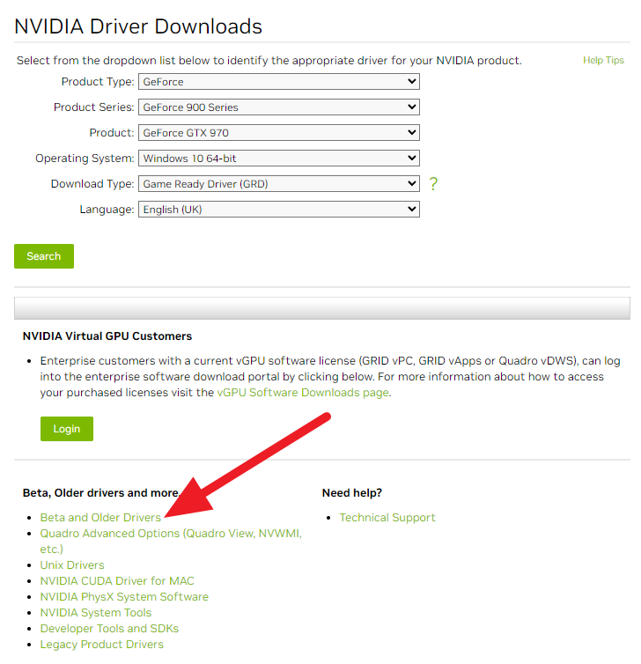
Task: Open NVIDIA CUDA Driver for MAC link
Action: coord(117,581)
